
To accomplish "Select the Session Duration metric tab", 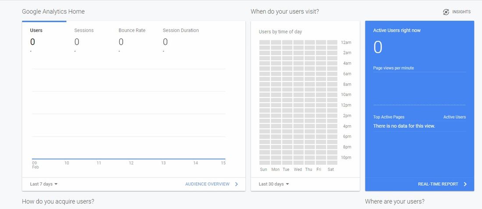I will pos(181,38).
